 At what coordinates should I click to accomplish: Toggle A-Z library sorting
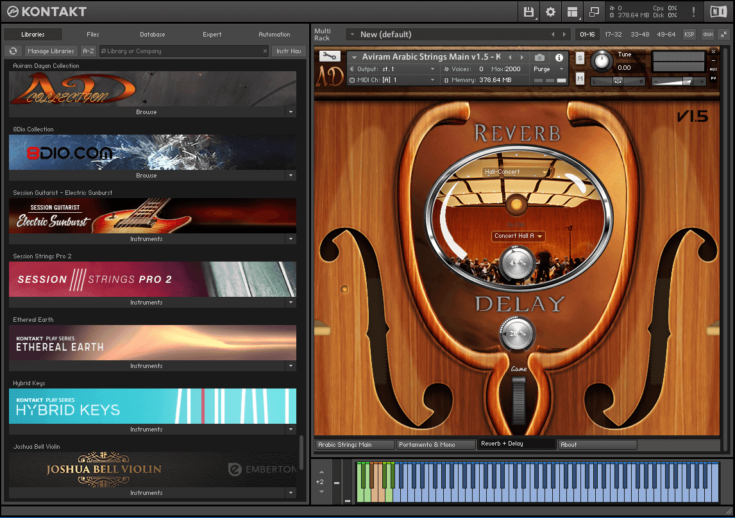89,51
